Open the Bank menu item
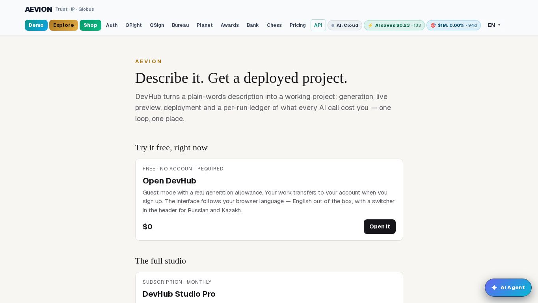 (253, 25)
